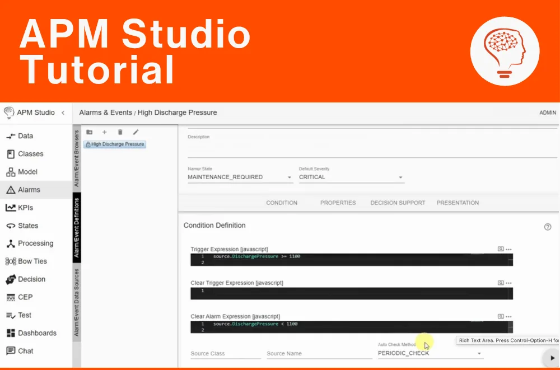This screenshot has height=370, width=560.
Task: Click the High Discharge Pressure breadcrumb
Action: point(177,113)
